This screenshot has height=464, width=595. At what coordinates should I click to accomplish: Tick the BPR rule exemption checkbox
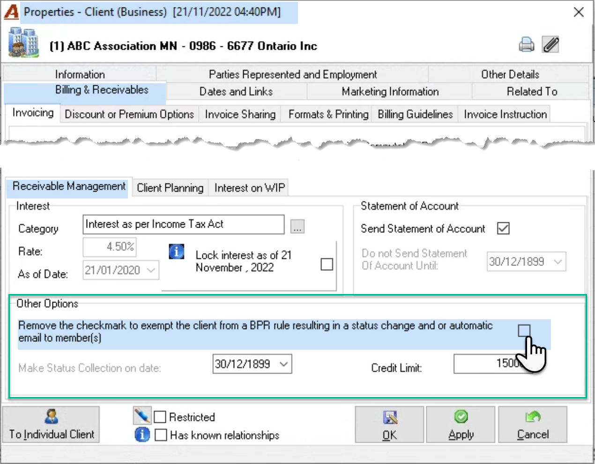click(x=524, y=331)
